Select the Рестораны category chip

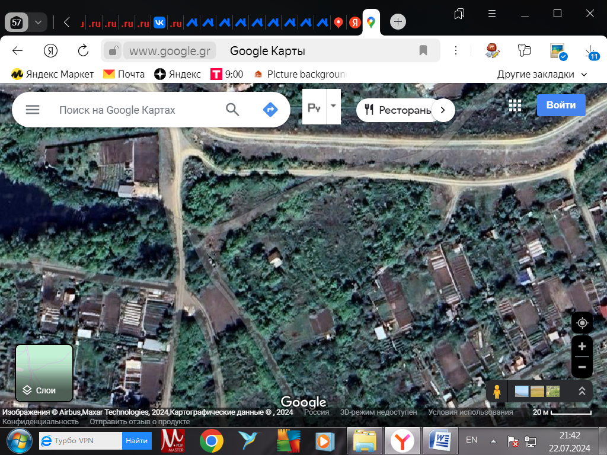click(x=398, y=110)
